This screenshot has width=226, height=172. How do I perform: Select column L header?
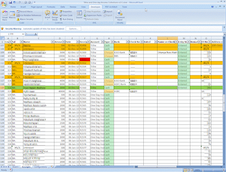coord(167,38)
